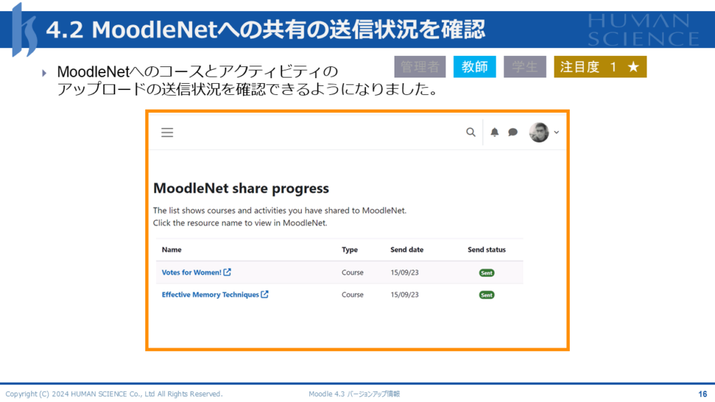Click the MoodleNet share progress heading

click(x=241, y=188)
